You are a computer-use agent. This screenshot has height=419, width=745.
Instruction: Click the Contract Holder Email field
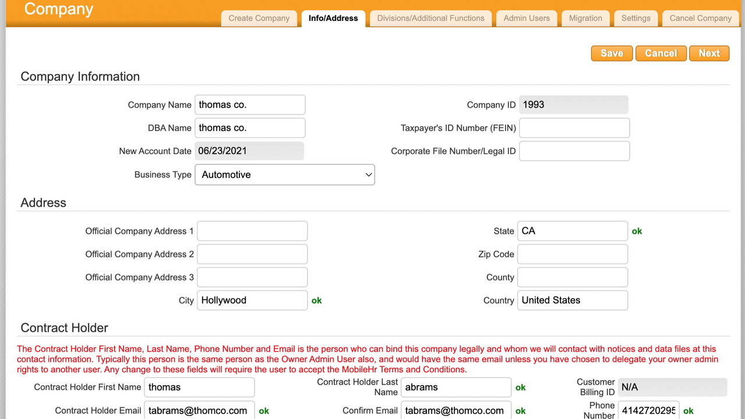tap(199, 410)
